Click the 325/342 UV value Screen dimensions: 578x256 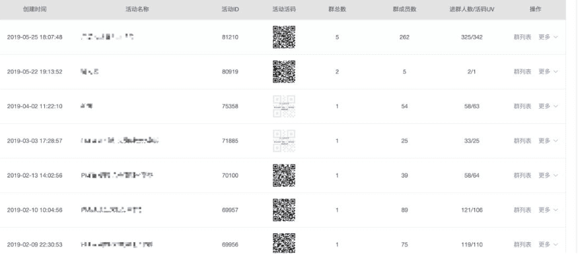472,37
